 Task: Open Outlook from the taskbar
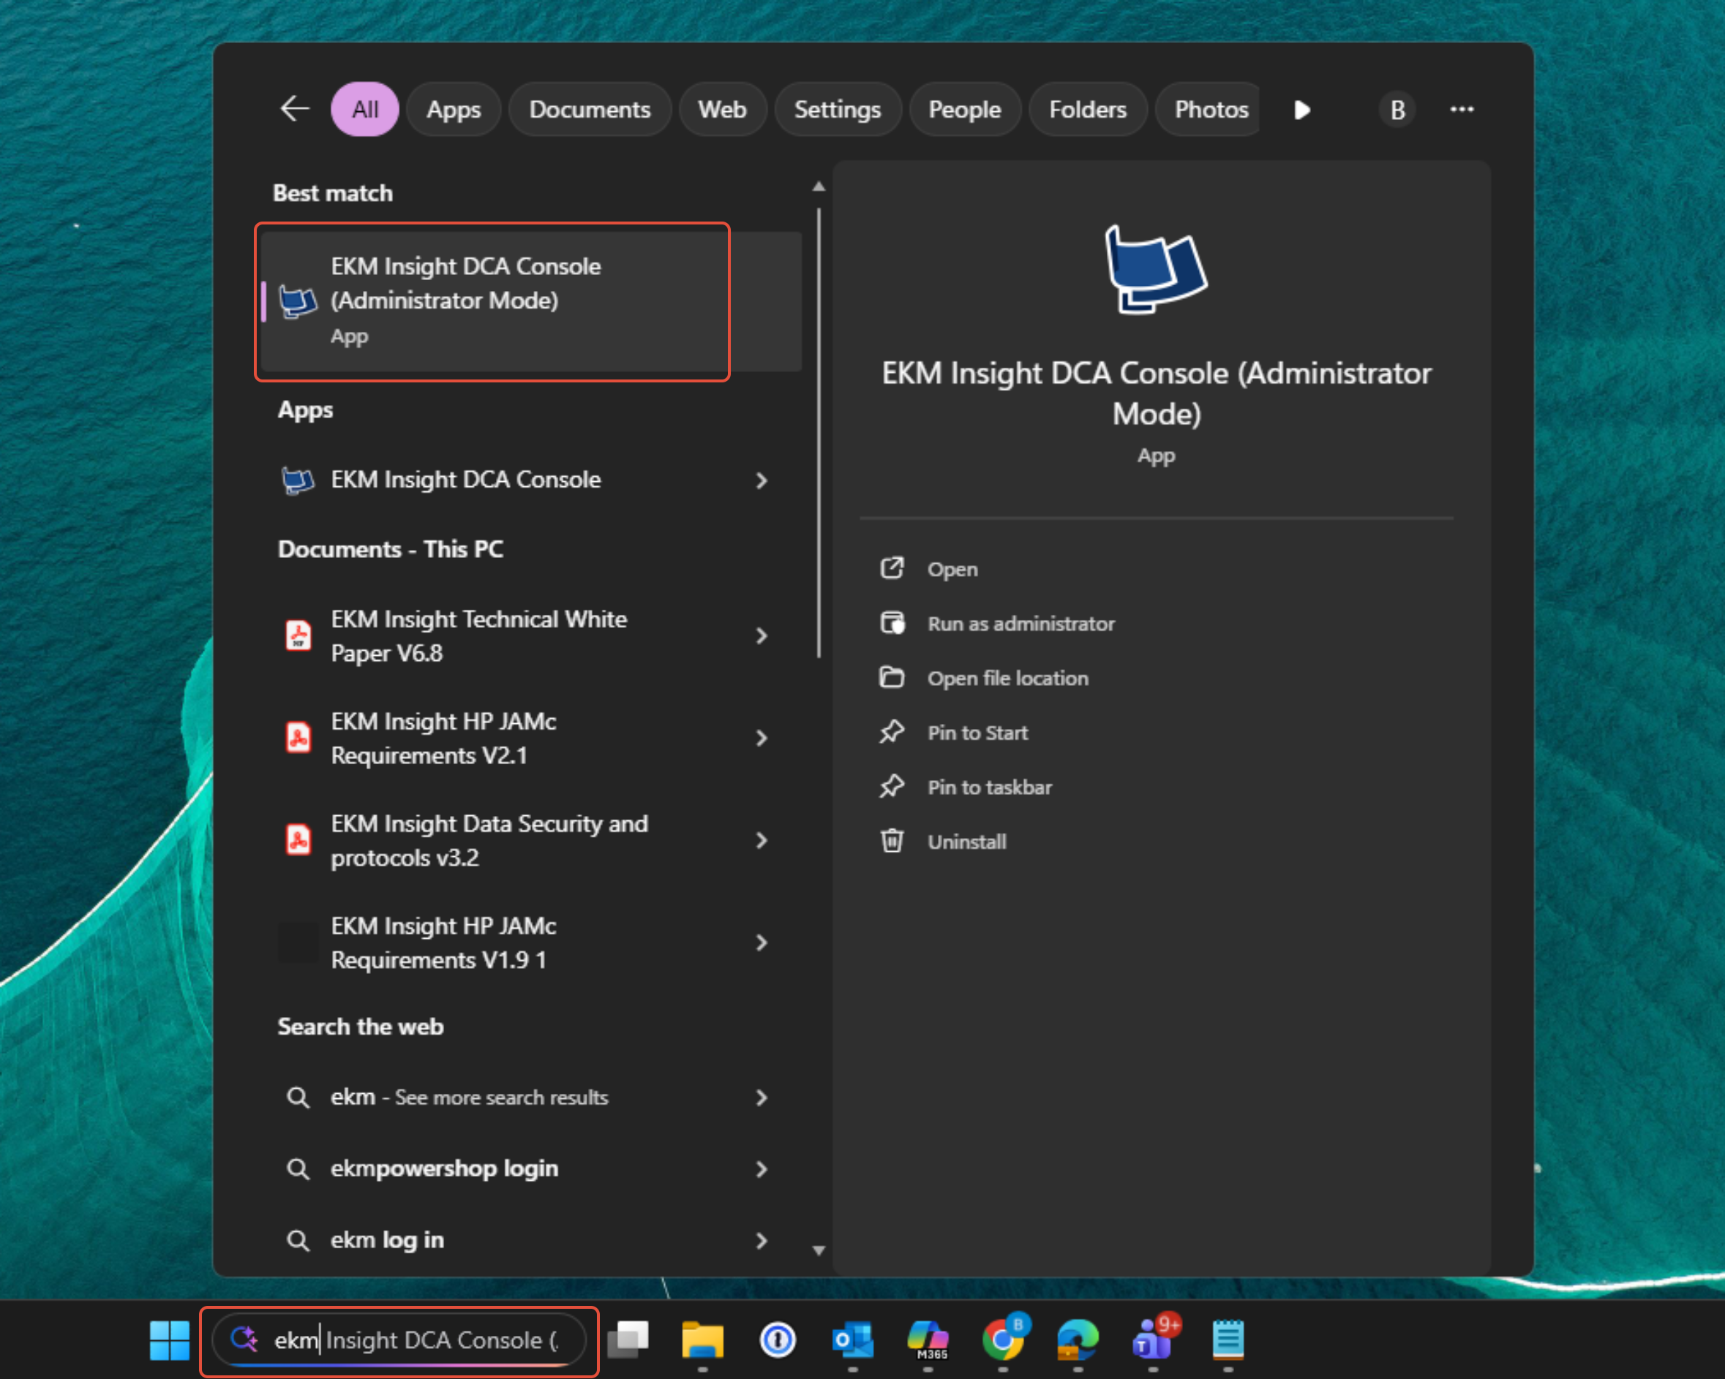click(853, 1340)
